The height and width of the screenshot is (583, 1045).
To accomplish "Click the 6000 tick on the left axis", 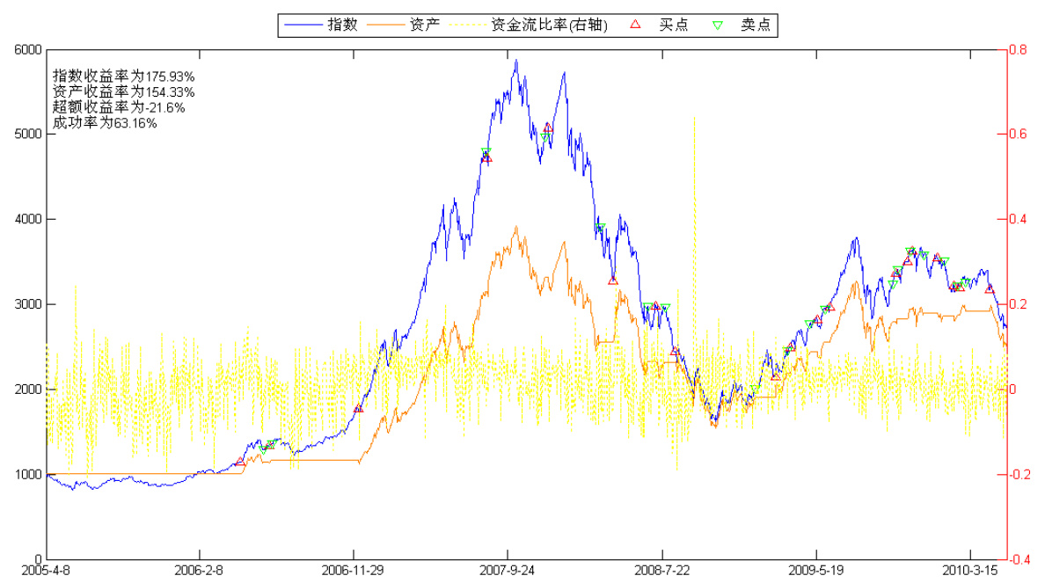I will 28,50.
